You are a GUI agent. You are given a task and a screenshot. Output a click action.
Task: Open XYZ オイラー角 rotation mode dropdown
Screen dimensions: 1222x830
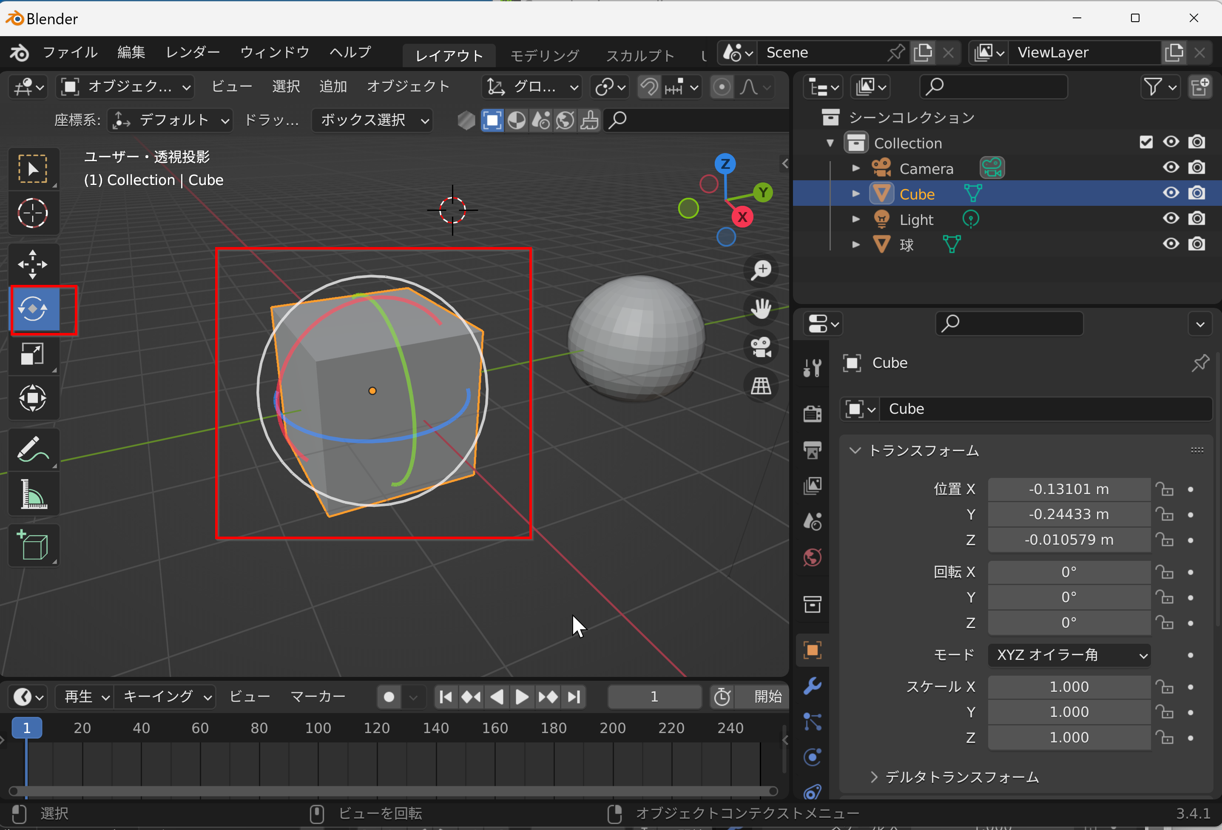pyautogui.click(x=1069, y=655)
